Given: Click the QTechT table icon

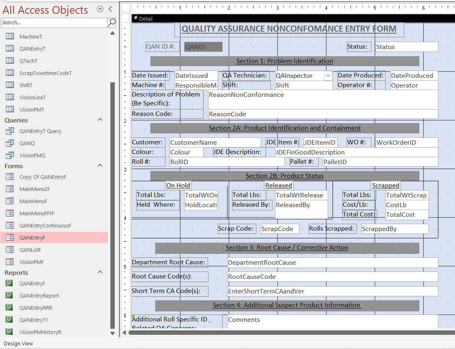Looking at the screenshot, I should [10, 61].
